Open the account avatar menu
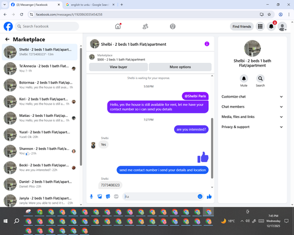 click(282, 26)
